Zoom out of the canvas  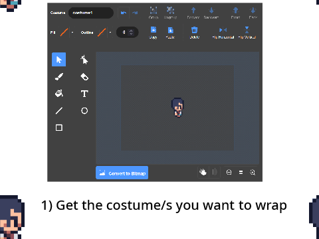pyautogui.click(x=229, y=172)
